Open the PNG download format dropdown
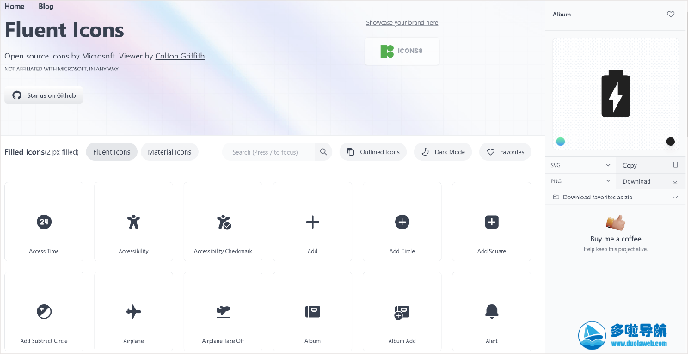 tap(580, 181)
